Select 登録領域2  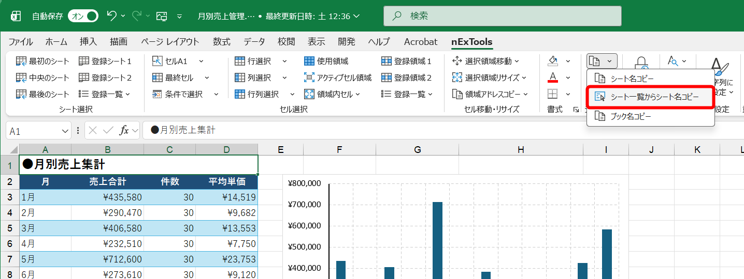(x=406, y=78)
